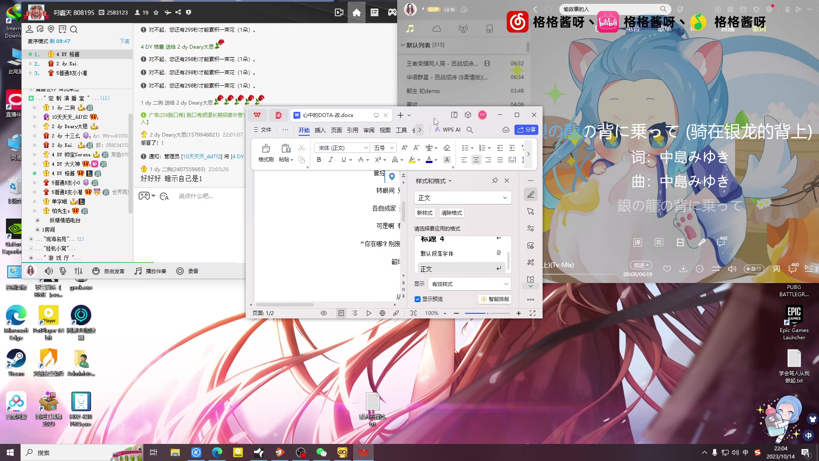Center-align the paragraph in WPS
The width and height of the screenshot is (819, 461).
476,160
